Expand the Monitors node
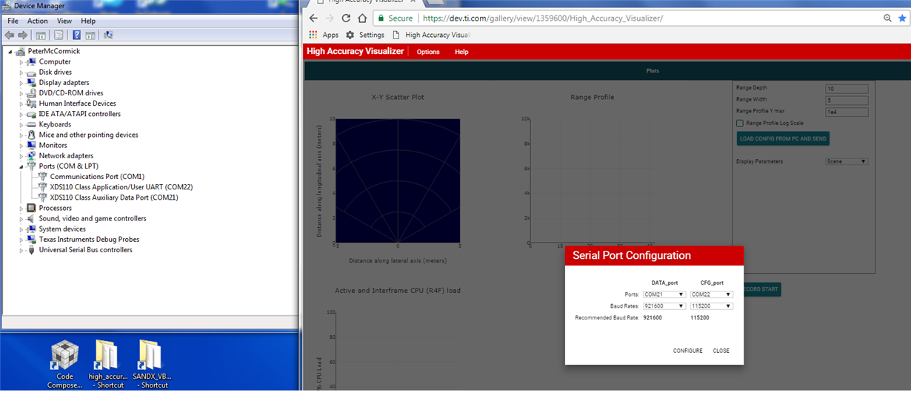This screenshot has height=395, width=911. click(x=21, y=146)
